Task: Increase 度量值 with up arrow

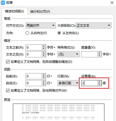Action: point(99,53)
